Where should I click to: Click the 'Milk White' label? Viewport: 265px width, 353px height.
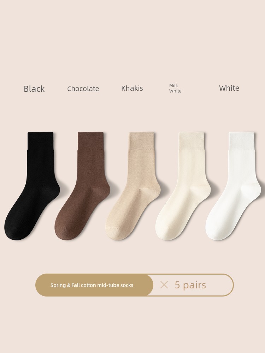pyautogui.click(x=175, y=88)
